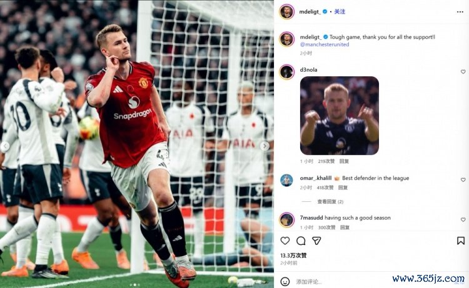
Task: Click the add comment input field
Action: [x=341, y=281]
